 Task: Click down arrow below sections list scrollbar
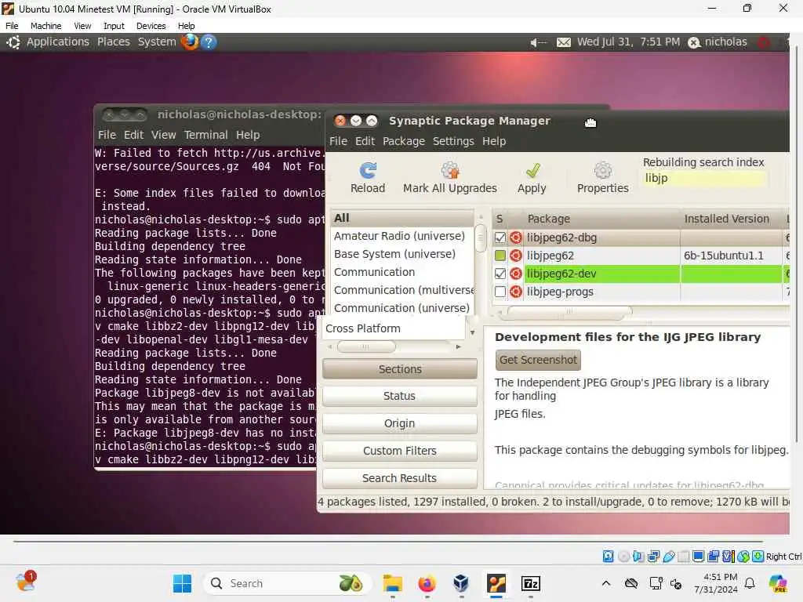472,332
